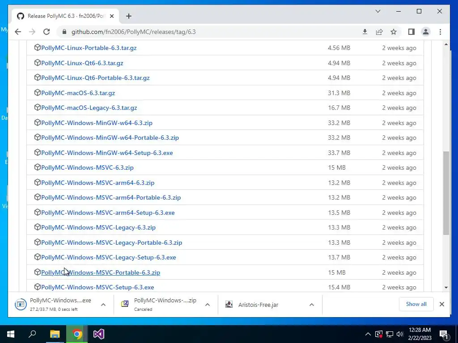This screenshot has width=458, height=343.
Task: Download PollyMC-Linux-Qt6-Portable-6.3.tar.gz
Action: (95, 78)
